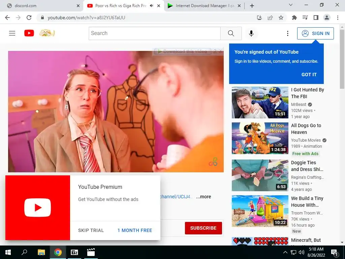This screenshot has width=345, height=259.
Task: Open the channel/UCIJ4 link
Action: pos(177,197)
